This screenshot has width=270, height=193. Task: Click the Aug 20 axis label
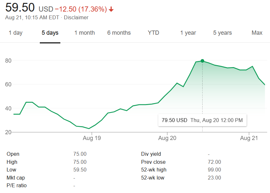click(x=167, y=139)
